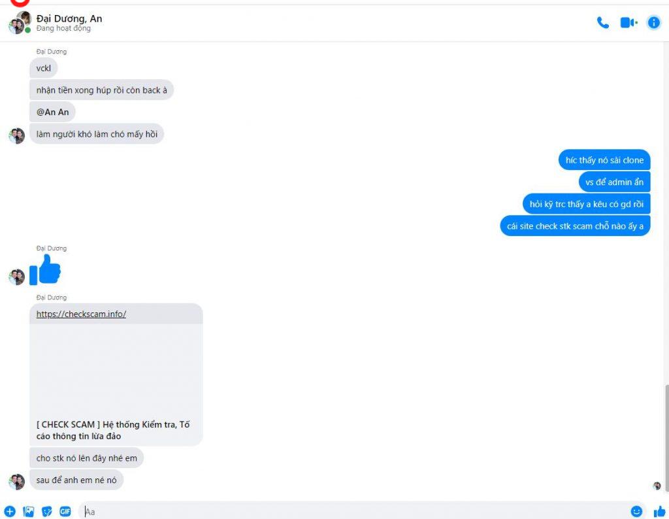Start a voice call with the phone icon
669x519 pixels.
click(x=602, y=23)
